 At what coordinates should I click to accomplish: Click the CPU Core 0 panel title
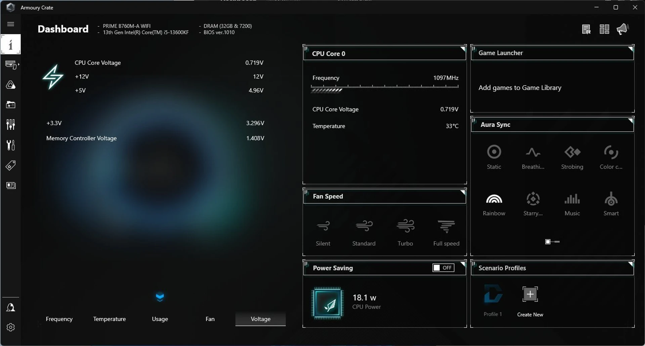click(329, 53)
